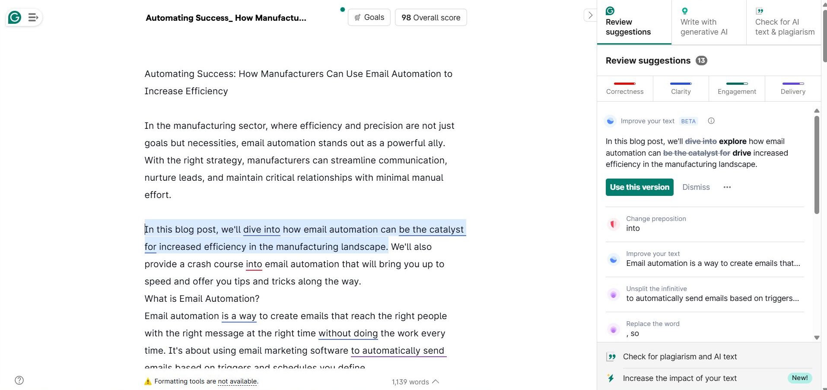The height and width of the screenshot is (390, 827).
Task: Collapse the right suggestions sidebar
Action: [x=590, y=16]
